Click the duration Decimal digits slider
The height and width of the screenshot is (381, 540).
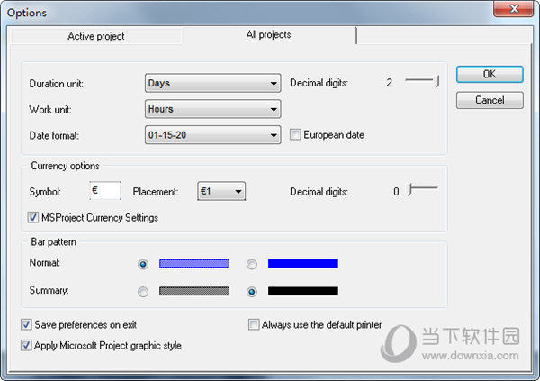(x=422, y=81)
